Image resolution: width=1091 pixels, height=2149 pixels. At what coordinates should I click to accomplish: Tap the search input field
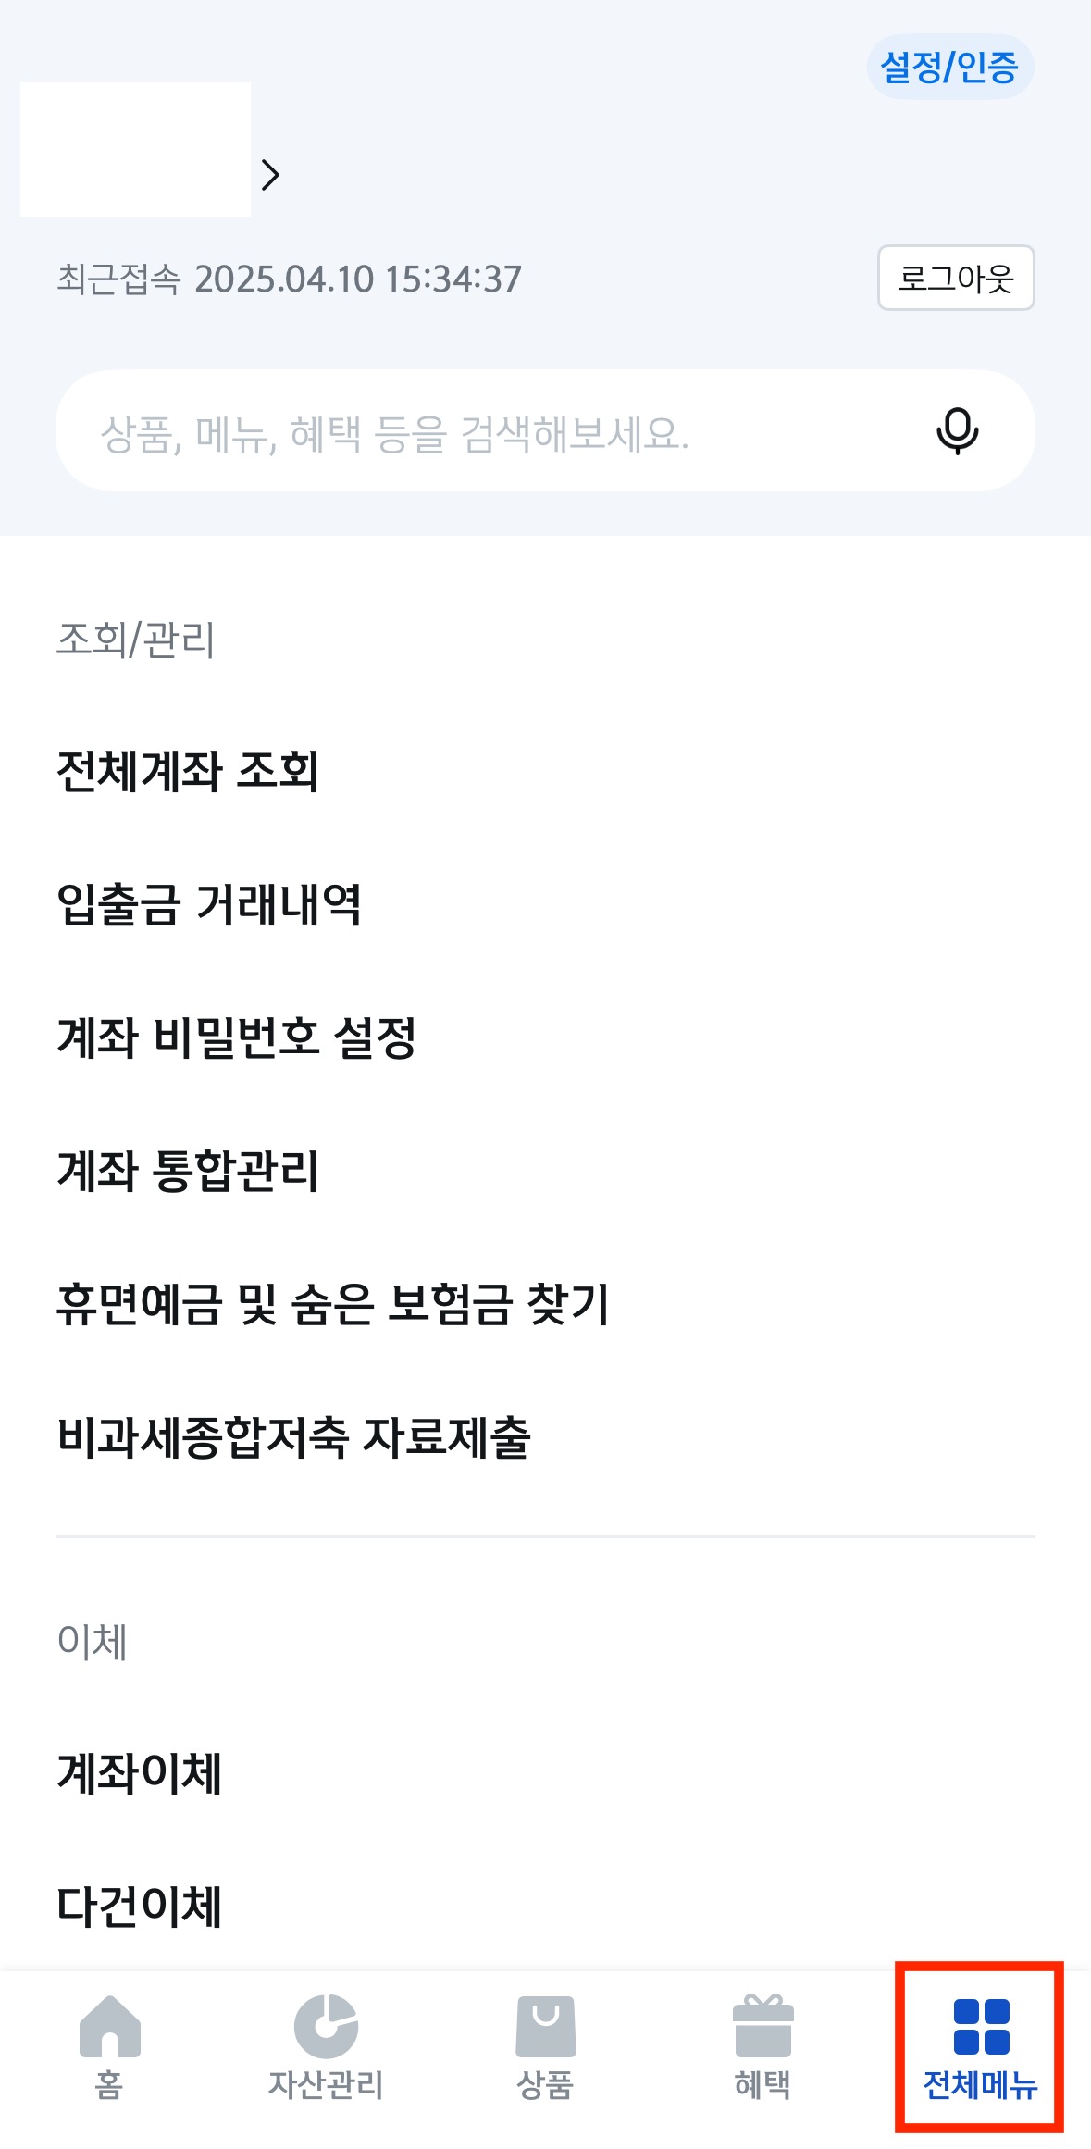[x=463, y=429]
